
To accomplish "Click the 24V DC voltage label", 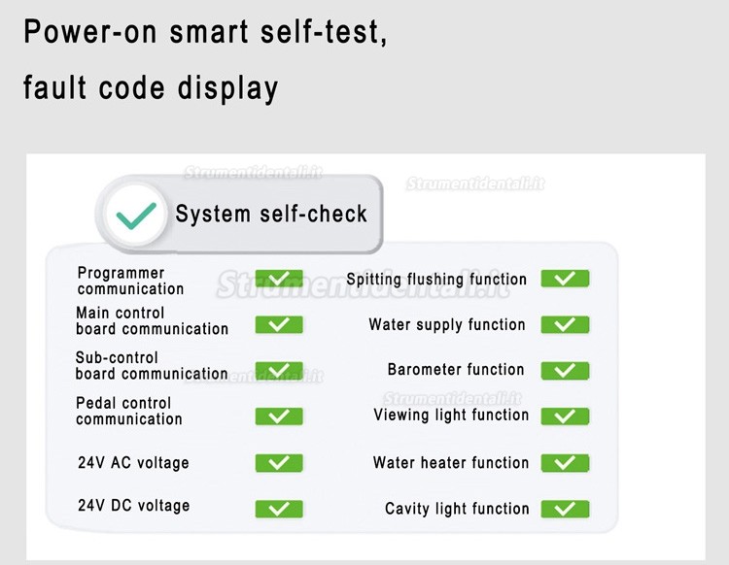I will pyautogui.click(x=134, y=505).
